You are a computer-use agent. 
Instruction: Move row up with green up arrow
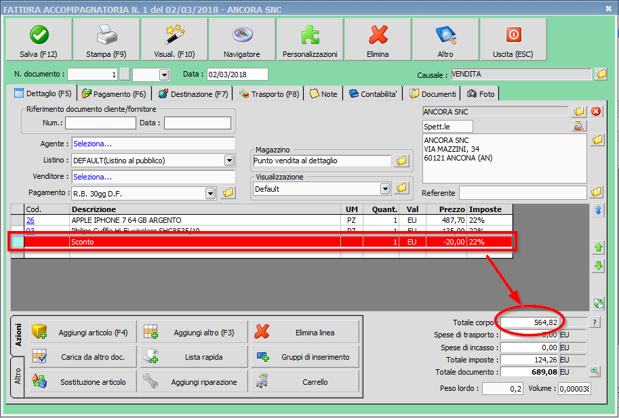(x=599, y=248)
